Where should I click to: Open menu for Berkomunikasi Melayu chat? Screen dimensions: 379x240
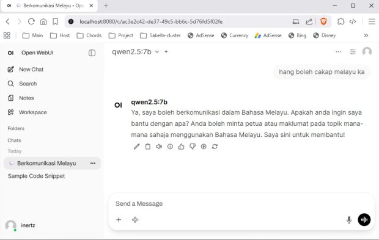click(x=93, y=164)
